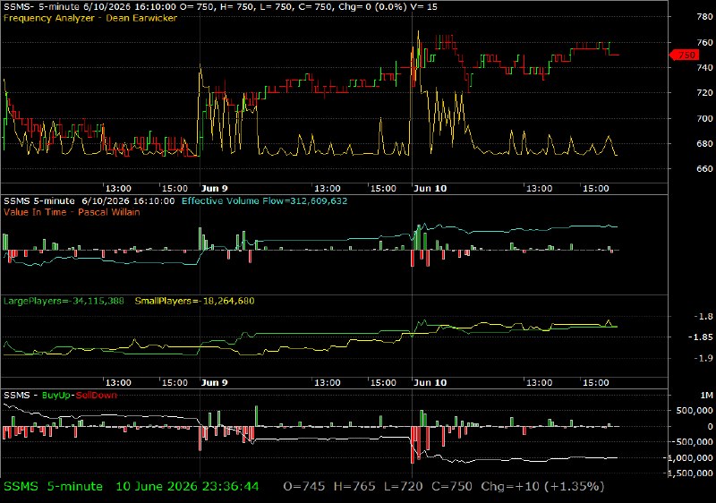Screen dimensions: 716x503
Task: Click 'Jun 10' on the middle time axis
Action: (x=430, y=382)
